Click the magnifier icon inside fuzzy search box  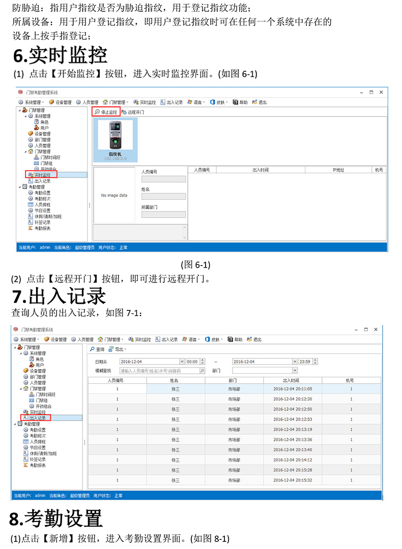pyautogui.click(x=202, y=371)
